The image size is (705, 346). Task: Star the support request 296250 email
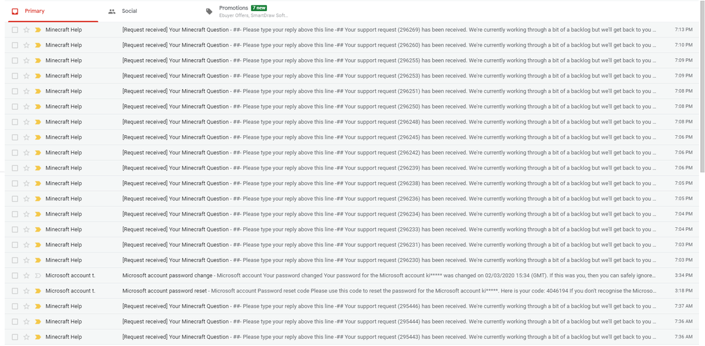tap(26, 106)
